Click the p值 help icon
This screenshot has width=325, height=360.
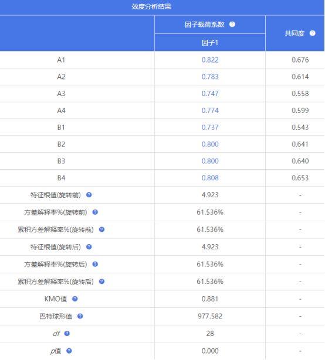pyautogui.click(x=69, y=351)
